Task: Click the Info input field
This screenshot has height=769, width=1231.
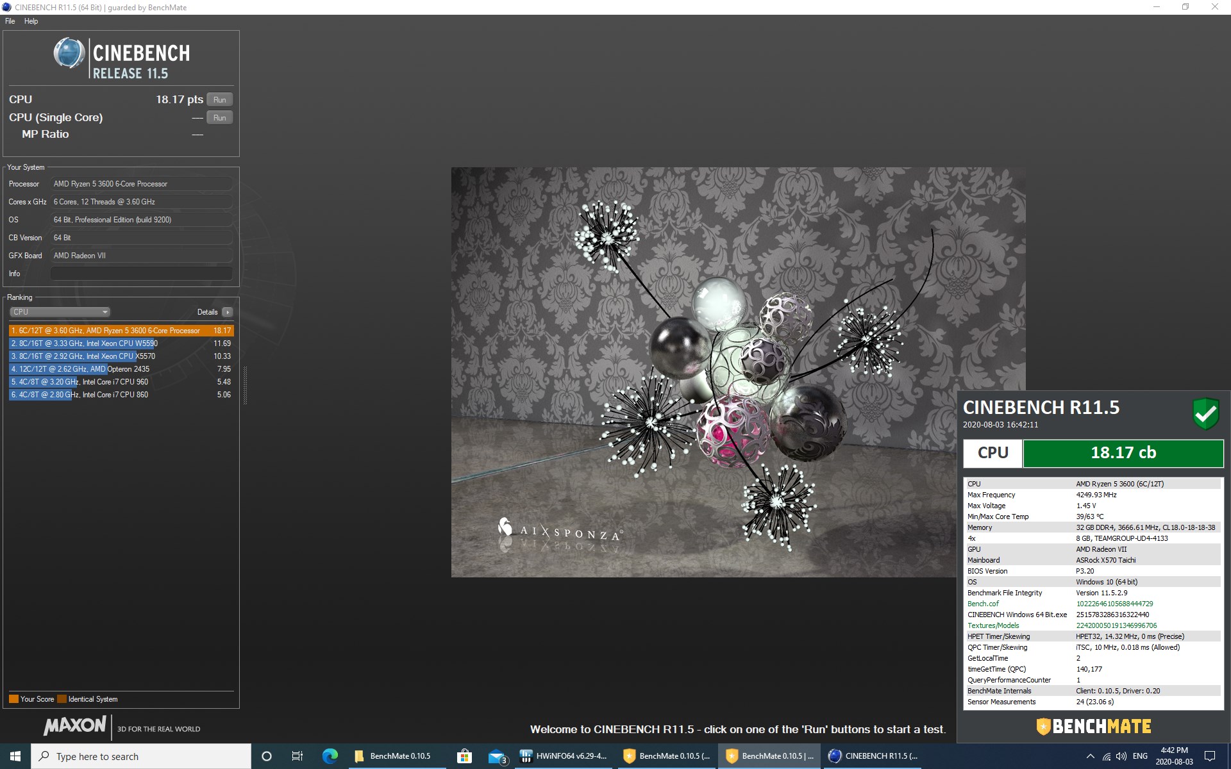Action: pos(141,274)
